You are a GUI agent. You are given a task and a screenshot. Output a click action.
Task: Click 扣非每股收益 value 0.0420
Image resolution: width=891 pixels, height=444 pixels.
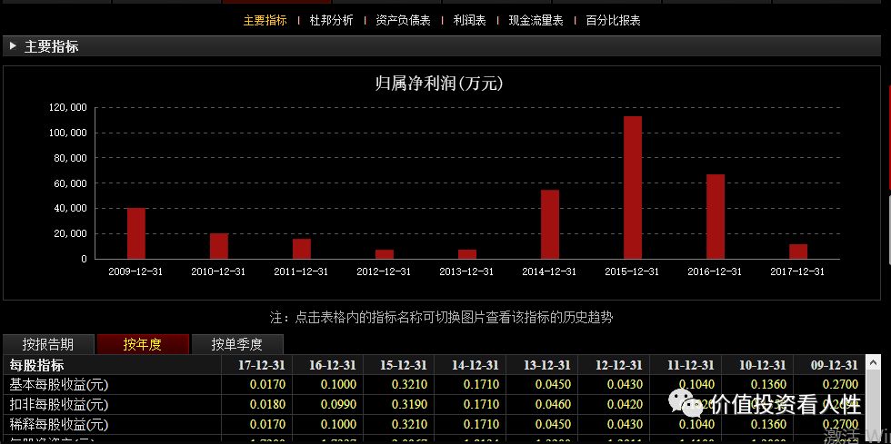(x=625, y=404)
